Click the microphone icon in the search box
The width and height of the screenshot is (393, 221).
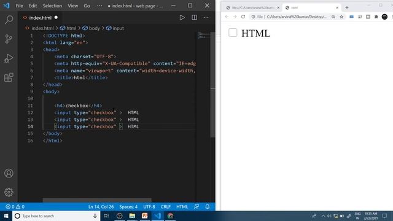[x=95, y=216]
